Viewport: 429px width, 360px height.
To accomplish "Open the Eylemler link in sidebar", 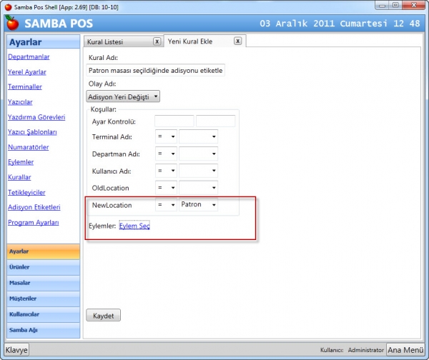I will point(21,162).
